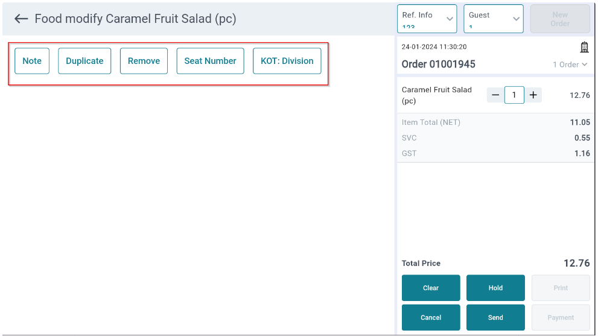Click the Payment button

click(561, 317)
